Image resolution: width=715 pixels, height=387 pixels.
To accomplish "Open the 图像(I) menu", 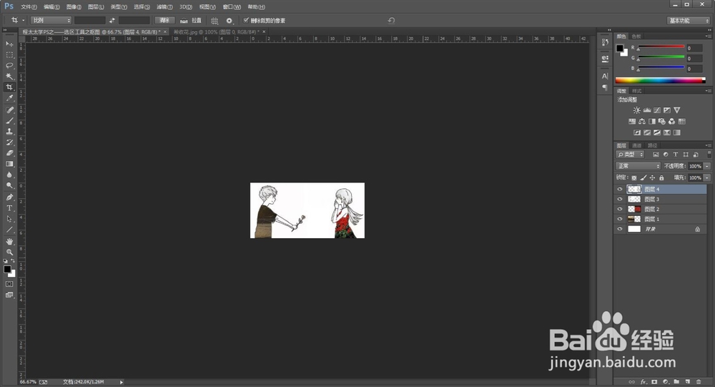I will [x=74, y=7].
